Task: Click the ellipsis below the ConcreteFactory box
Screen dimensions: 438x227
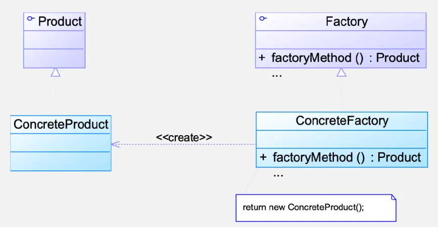Action: pyautogui.click(x=278, y=174)
